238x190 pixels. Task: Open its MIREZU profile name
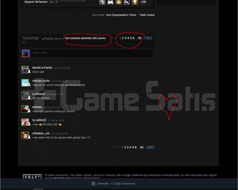pyautogui.click(x=39, y=120)
